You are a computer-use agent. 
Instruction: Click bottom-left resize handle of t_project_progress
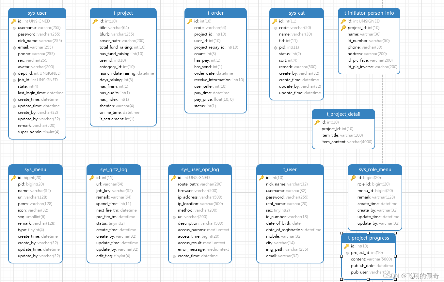coord(341,279)
